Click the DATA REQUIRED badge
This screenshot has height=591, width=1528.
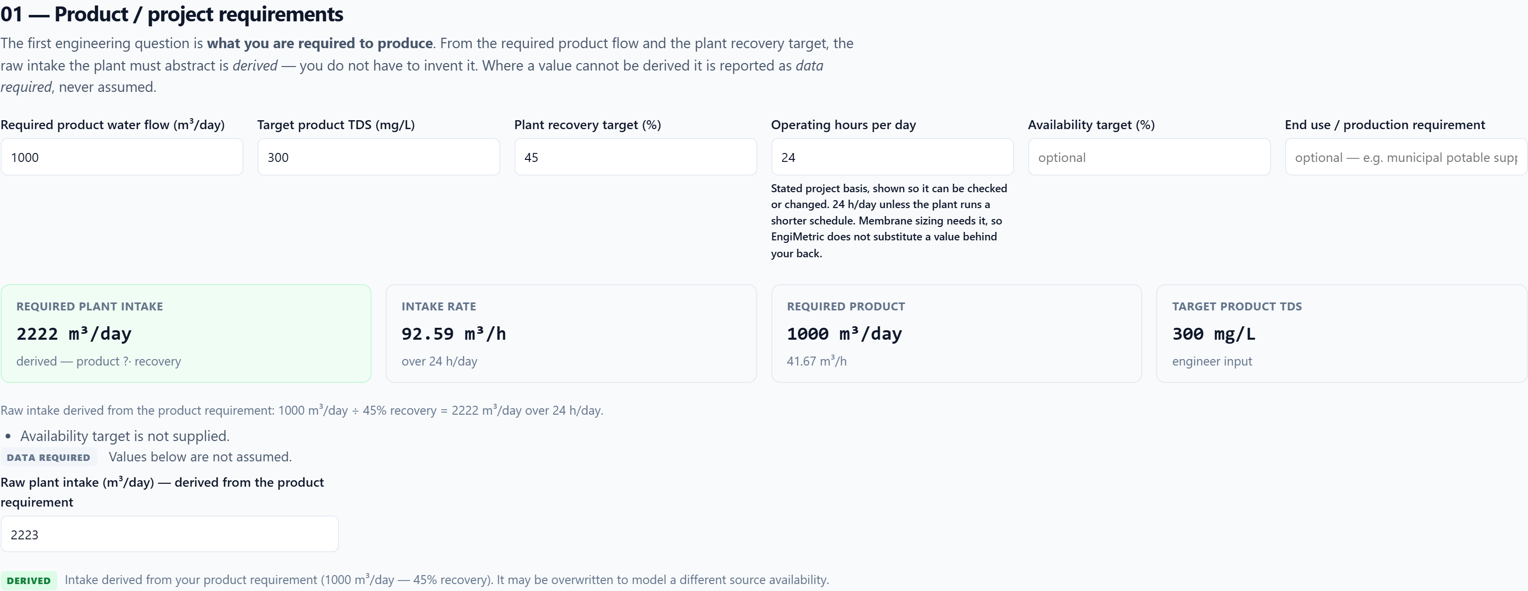49,457
